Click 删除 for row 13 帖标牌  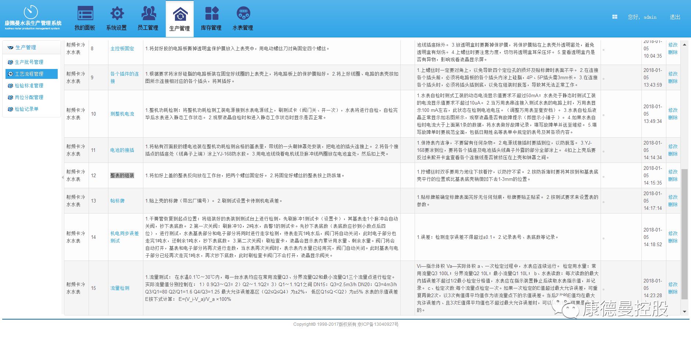coord(673,204)
